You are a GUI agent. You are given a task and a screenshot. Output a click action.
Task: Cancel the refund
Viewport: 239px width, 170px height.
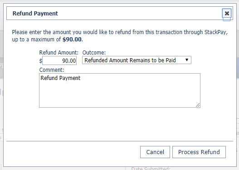[155, 152]
